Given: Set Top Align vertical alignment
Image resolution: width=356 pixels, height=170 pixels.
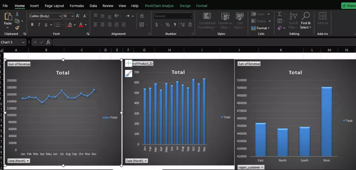Looking at the screenshot, I should click(x=95, y=16).
